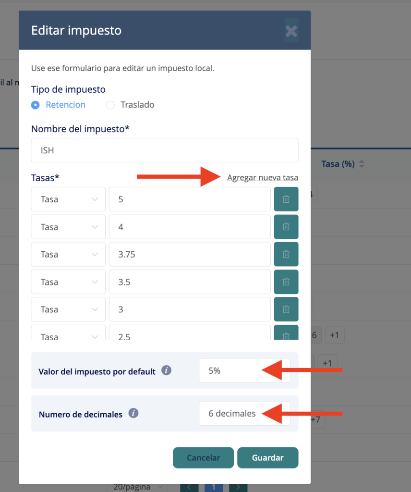This screenshot has height=492, width=411.
Task: Close the Editar impuesto dialog
Action: coord(291,31)
